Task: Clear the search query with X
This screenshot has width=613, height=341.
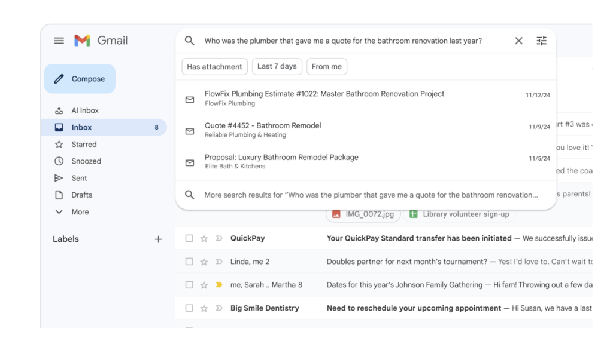Action: tap(519, 41)
